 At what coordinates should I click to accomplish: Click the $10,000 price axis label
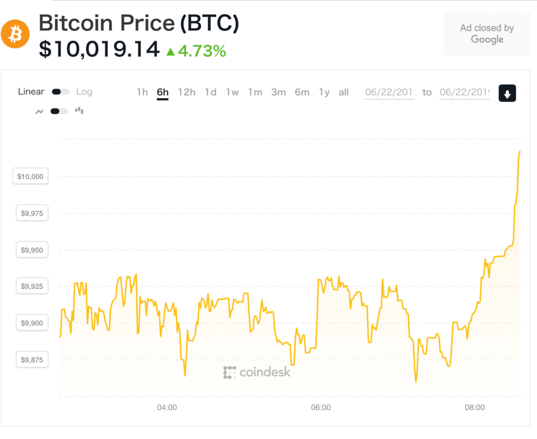(x=30, y=176)
